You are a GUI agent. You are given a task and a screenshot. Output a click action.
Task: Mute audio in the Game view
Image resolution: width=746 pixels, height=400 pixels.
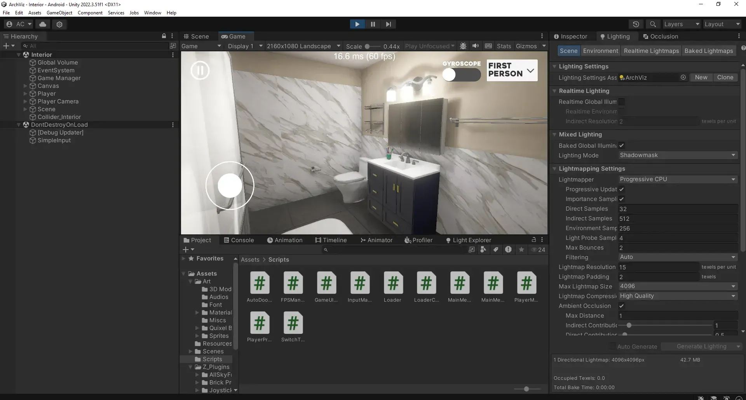[x=475, y=46]
